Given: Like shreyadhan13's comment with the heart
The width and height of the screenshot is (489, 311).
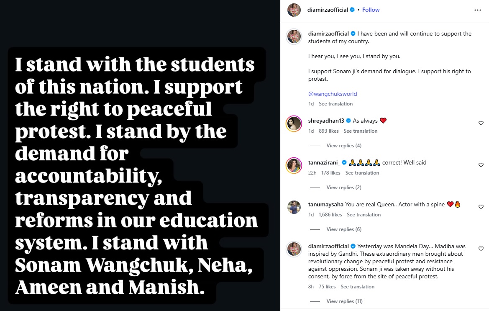Looking at the screenshot, I should 481,123.
